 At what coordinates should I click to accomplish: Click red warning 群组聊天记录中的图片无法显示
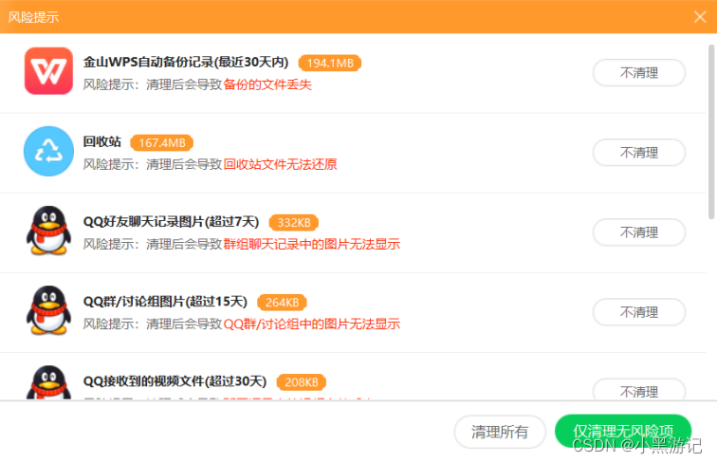point(312,245)
